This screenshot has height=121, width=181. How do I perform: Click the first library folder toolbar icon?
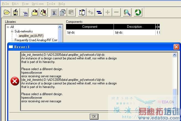tap(35, 12)
